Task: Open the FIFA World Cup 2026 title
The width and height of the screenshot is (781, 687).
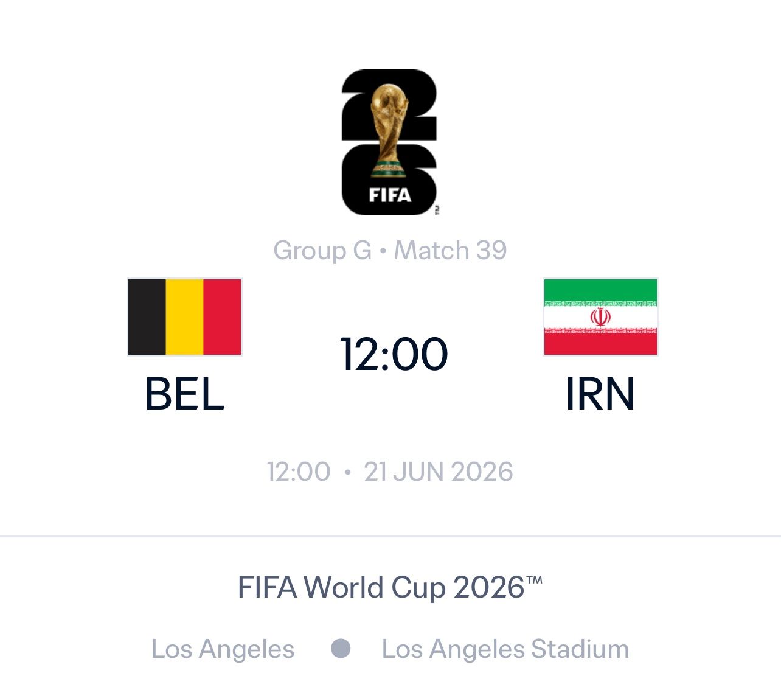Action: pyautogui.click(x=390, y=588)
